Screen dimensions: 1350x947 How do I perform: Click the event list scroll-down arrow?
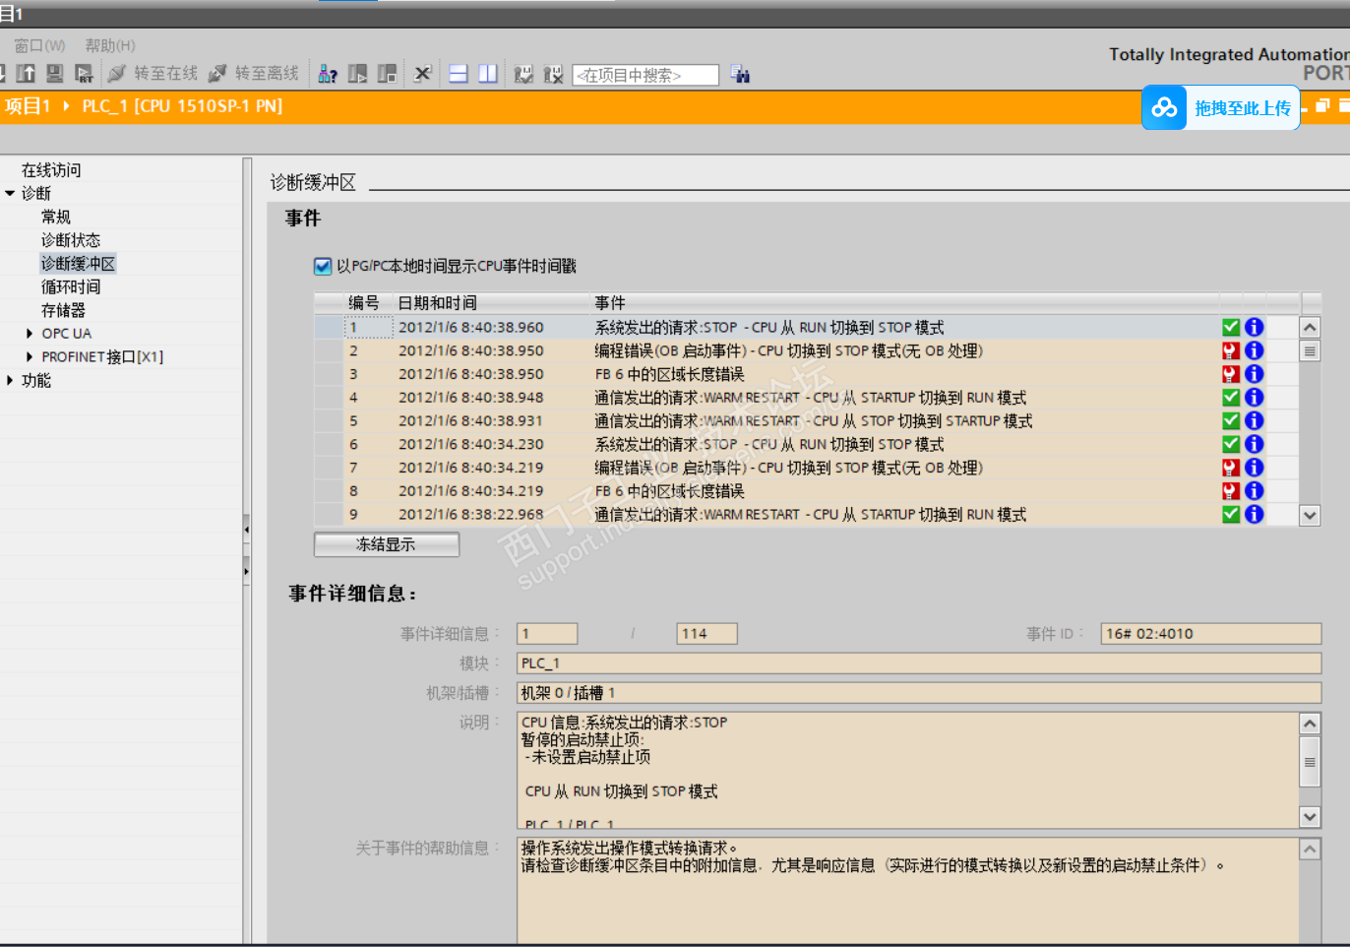(1310, 515)
